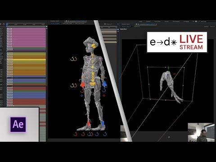
Task: Click the blue Z-axis handle of the 3D gizmo
Action: click(x=168, y=75)
